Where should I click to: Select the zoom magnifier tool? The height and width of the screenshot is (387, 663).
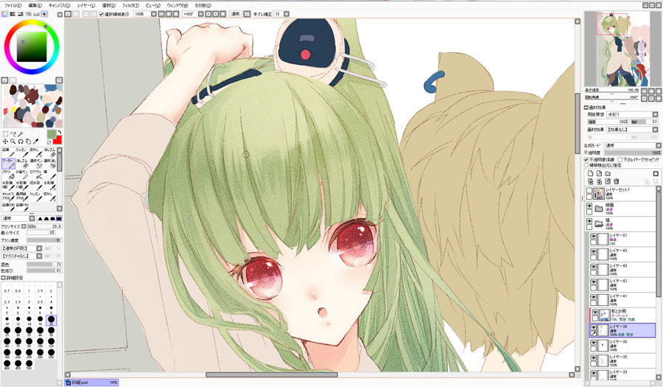[x=13, y=142]
